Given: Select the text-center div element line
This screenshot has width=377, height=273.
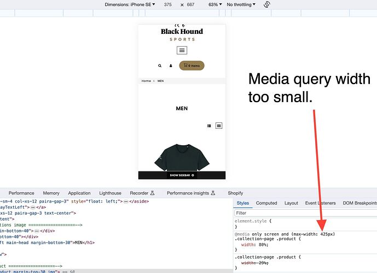Looking at the screenshot, I should tap(38, 213).
